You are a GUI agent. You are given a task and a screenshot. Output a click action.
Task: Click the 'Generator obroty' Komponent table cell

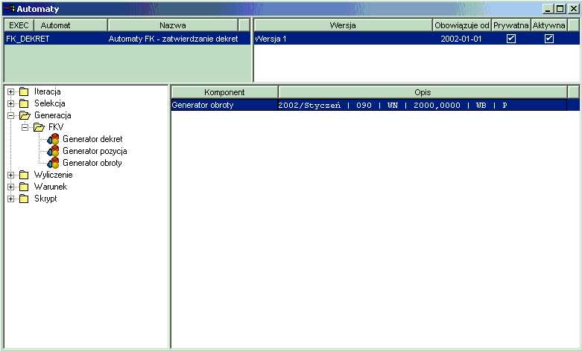pyautogui.click(x=224, y=105)
